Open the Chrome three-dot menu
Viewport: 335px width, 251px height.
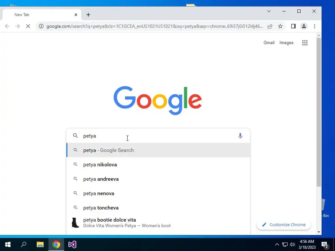(x=314, y=26)
